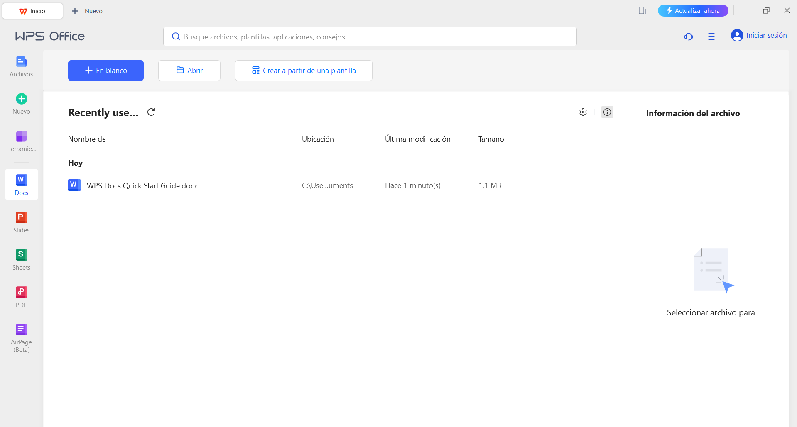The image size is (797, 427).
Task: Click the Hoy group heading
Action: coord(75,163)
